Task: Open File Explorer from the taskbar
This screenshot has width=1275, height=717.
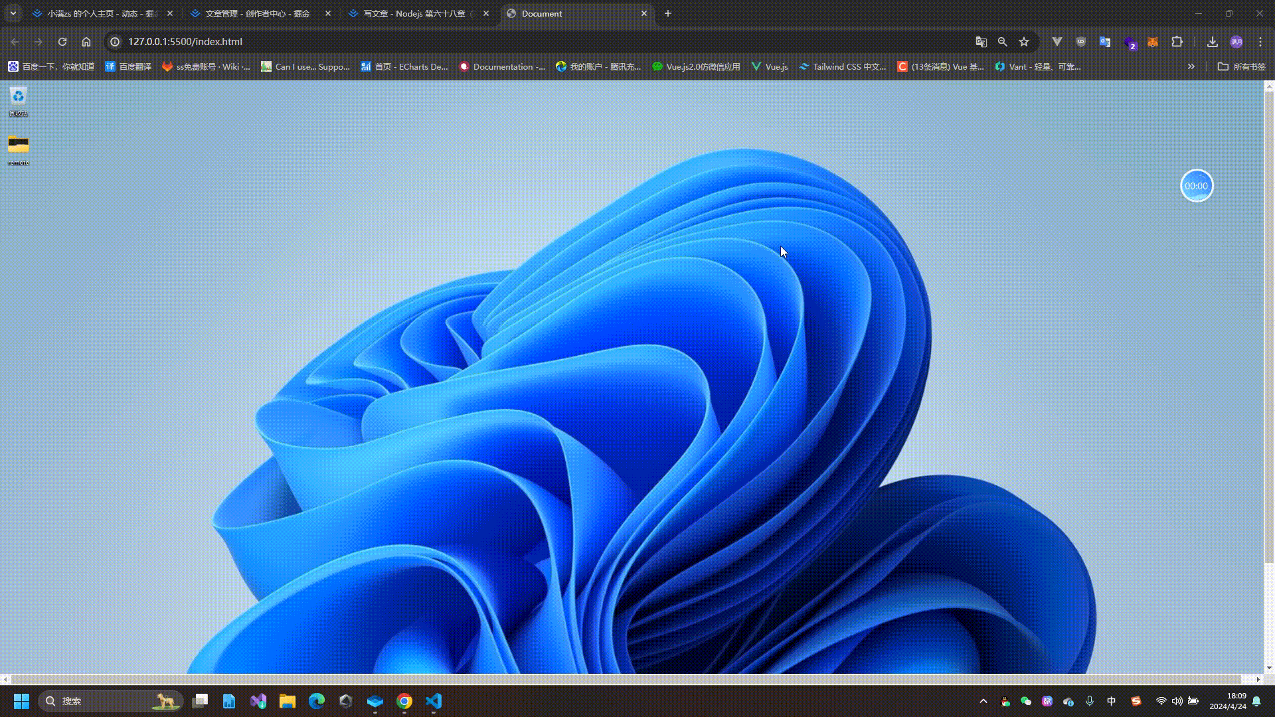Action: coord(288,701)
